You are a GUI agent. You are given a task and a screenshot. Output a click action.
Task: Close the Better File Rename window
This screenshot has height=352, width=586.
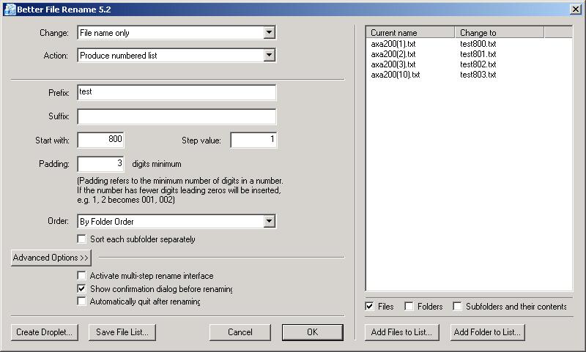pos(575,10)
